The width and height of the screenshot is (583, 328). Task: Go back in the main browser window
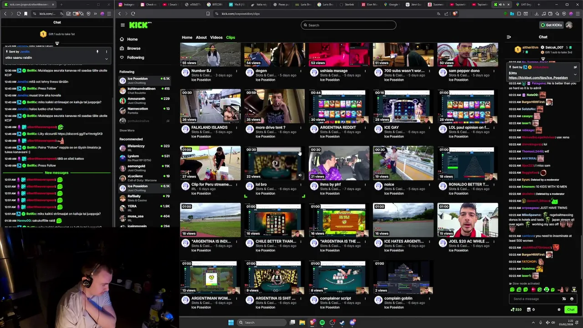click(x=120, y=14)
